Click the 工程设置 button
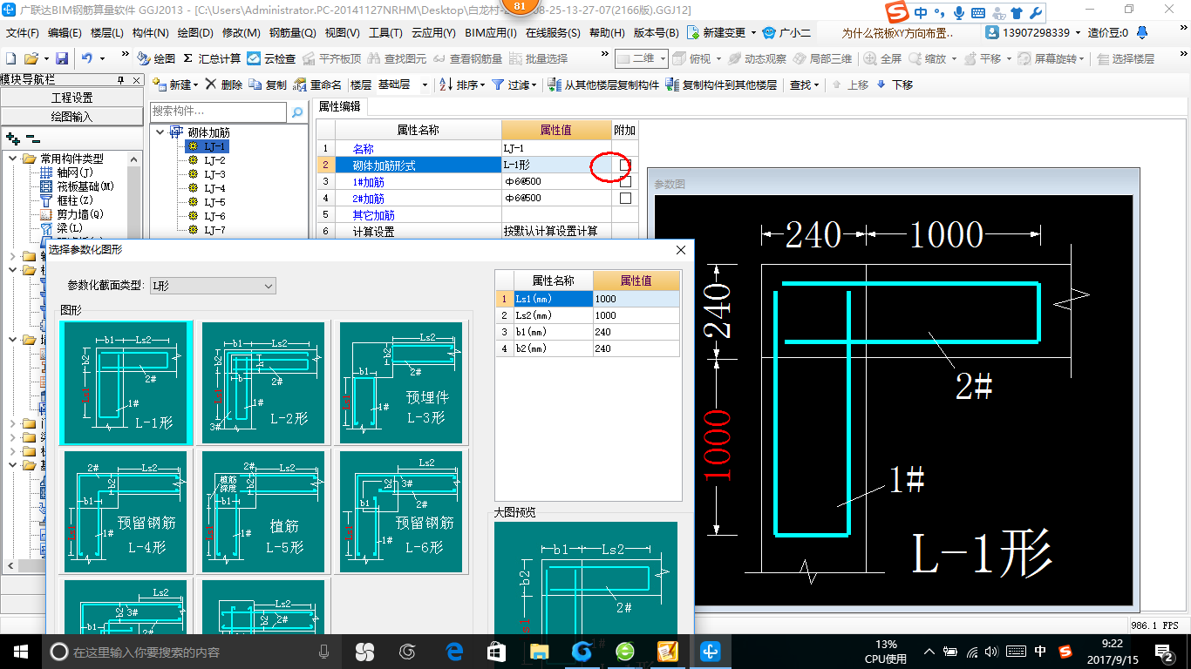 tap(71, 98)
